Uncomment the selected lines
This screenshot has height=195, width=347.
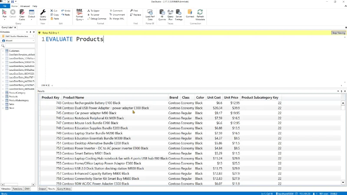pyautogui.click(x=117, y=15)
